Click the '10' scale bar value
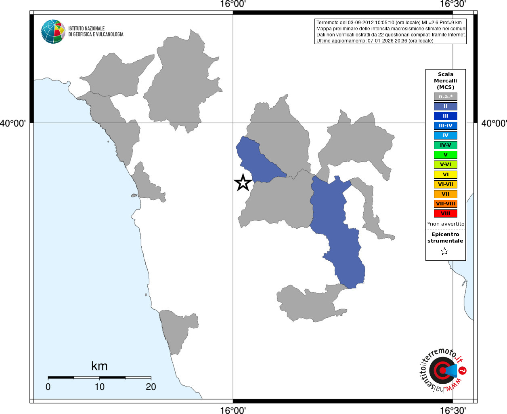Viewport: 507px width, 414px height. [x=100, y=387]
